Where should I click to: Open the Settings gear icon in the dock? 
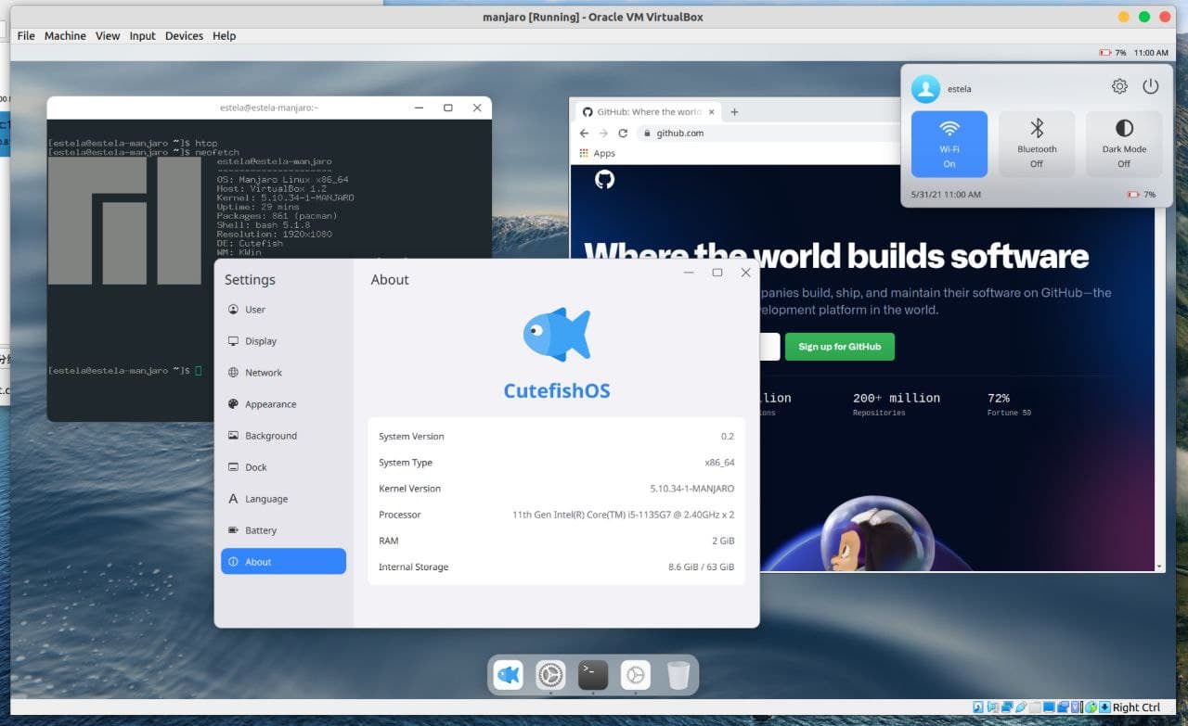click(x=550, y=675)
